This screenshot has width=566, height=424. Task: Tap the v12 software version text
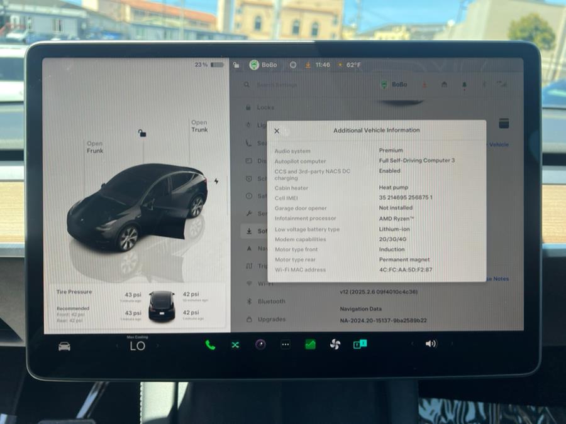(379, 291)
